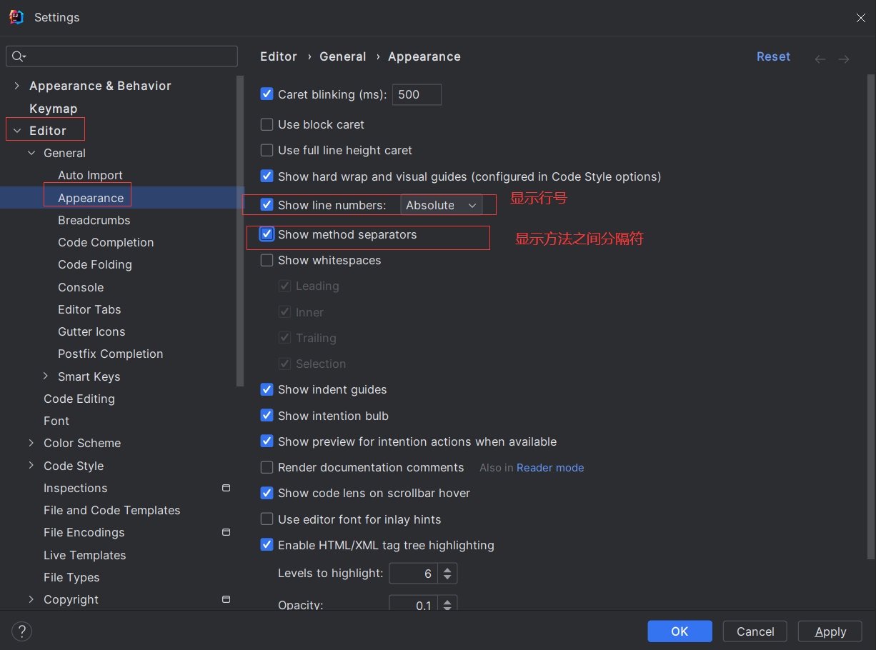Expand the Smart Keys tree node
876x650 pixels.
[x=46, y=376]
